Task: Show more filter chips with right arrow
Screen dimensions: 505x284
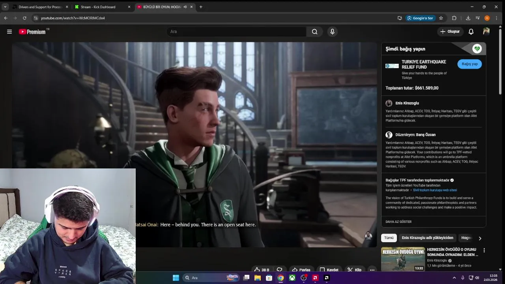Action: coord(480,238)
